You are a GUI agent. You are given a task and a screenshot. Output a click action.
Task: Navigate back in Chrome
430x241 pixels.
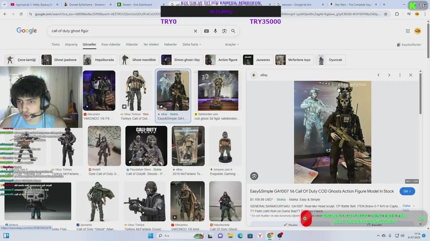pyautogui.click(x=5, y=14)
